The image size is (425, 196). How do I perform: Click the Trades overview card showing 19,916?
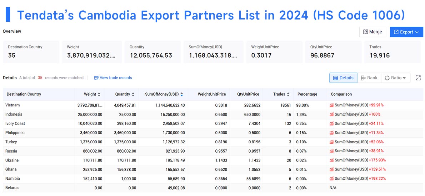tap(392, 52)
